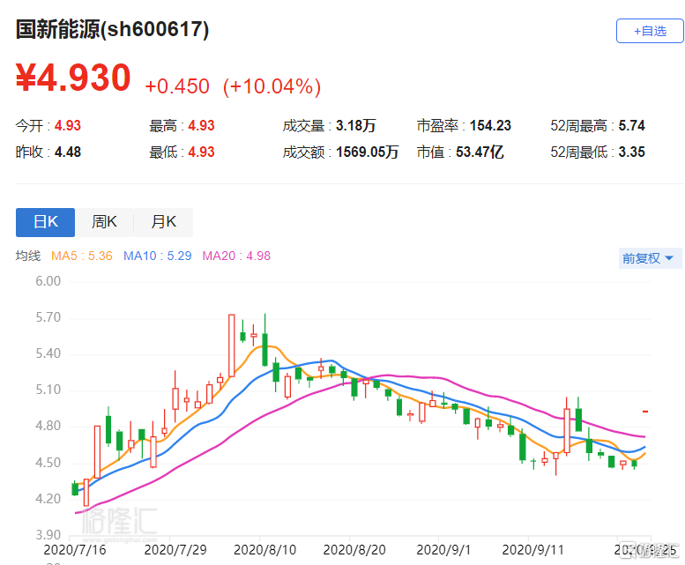Click the 2020/8/20 date axis label
The image size is (685, 565).
pos(354,550)
